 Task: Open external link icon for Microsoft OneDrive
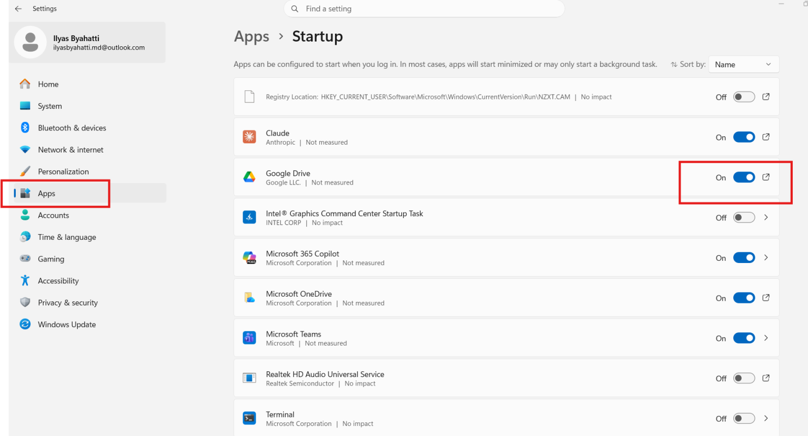(766, 298)
